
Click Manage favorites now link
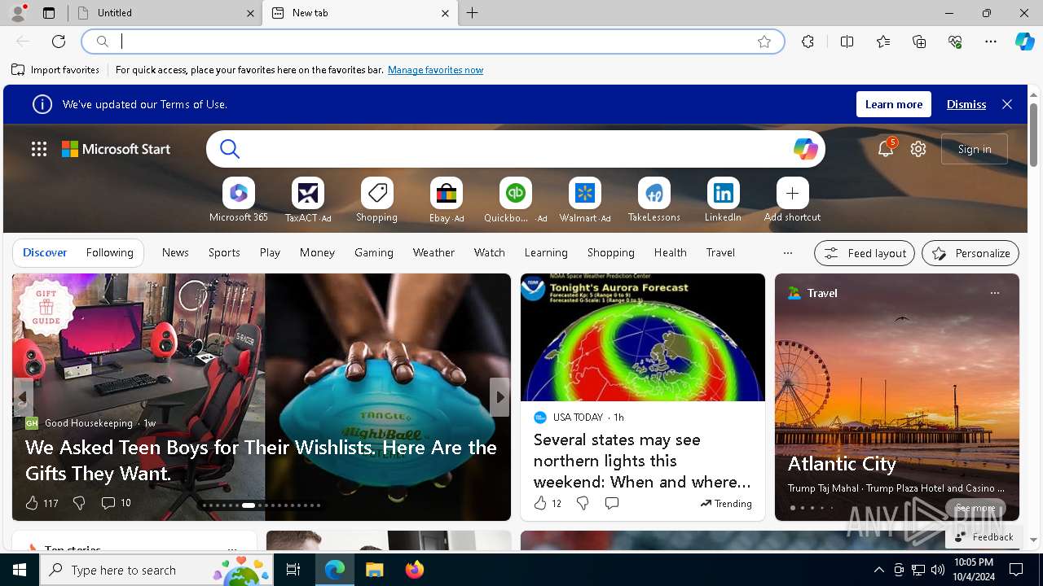(435, 70)
